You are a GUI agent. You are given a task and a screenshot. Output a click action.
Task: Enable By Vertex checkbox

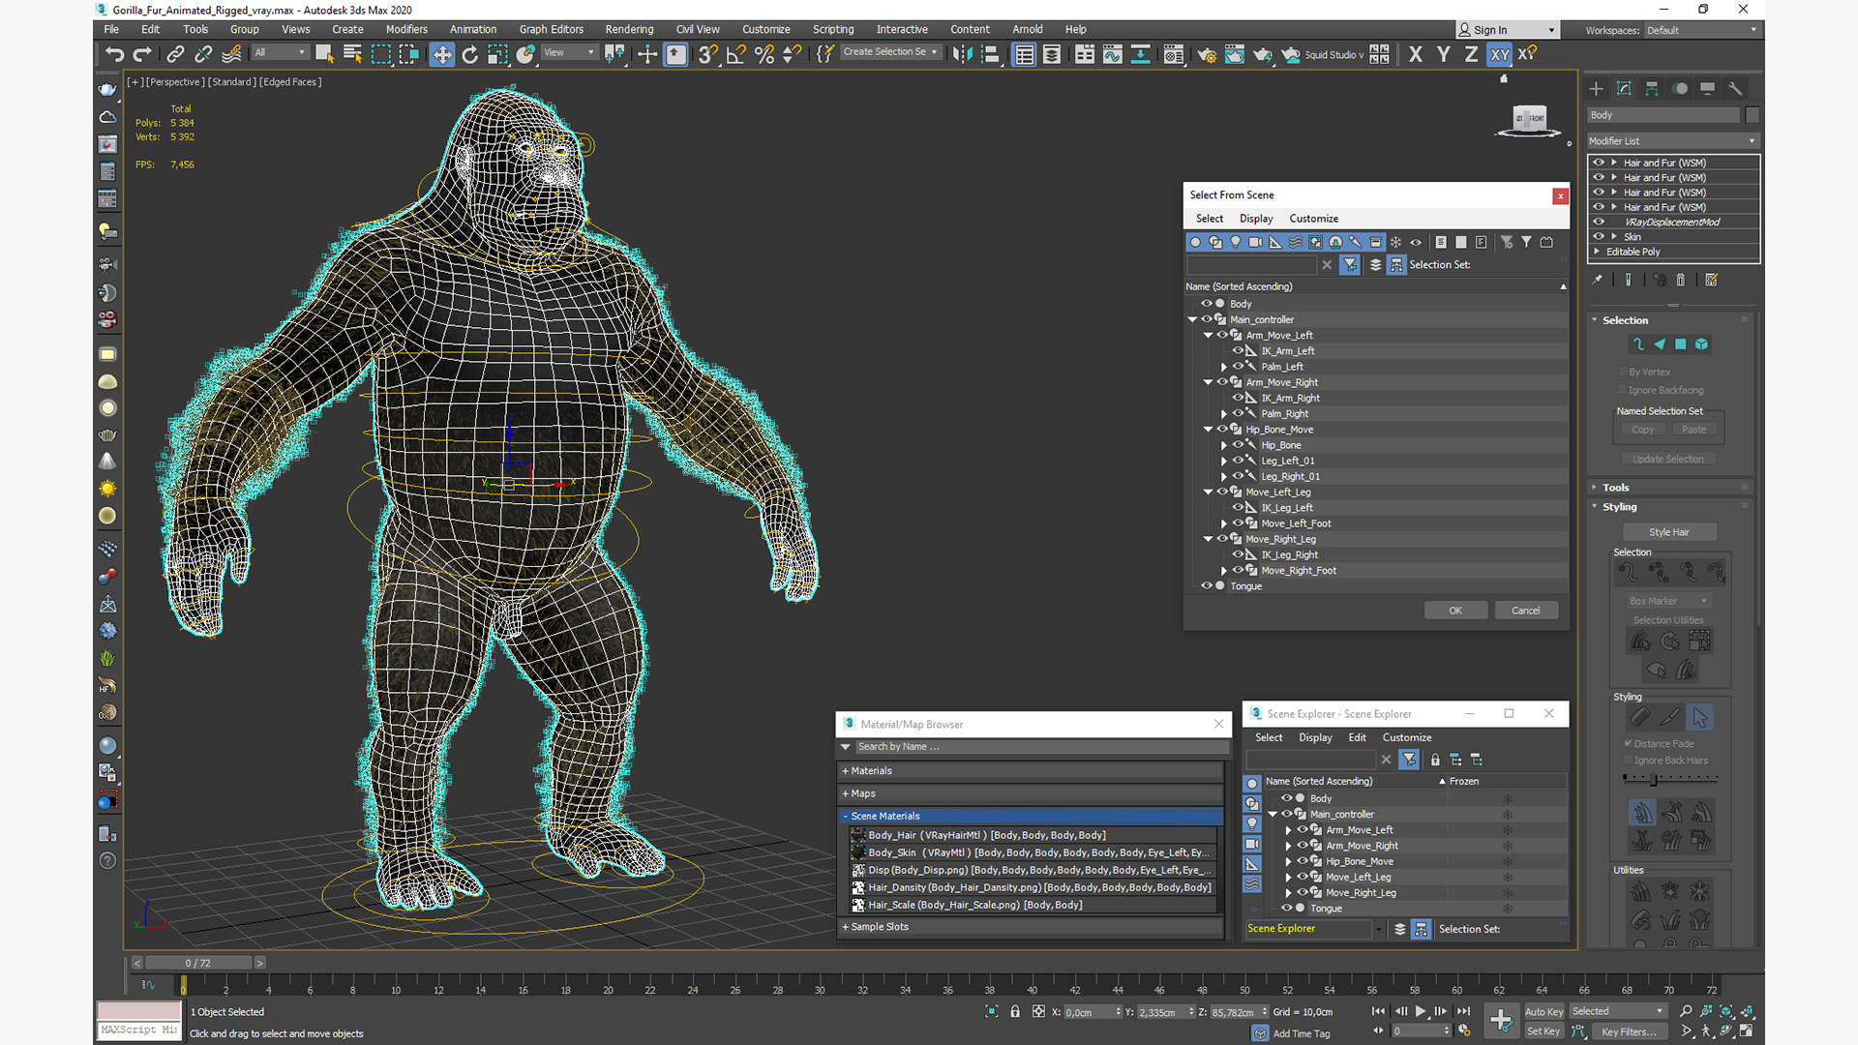tap(1623, 372)
